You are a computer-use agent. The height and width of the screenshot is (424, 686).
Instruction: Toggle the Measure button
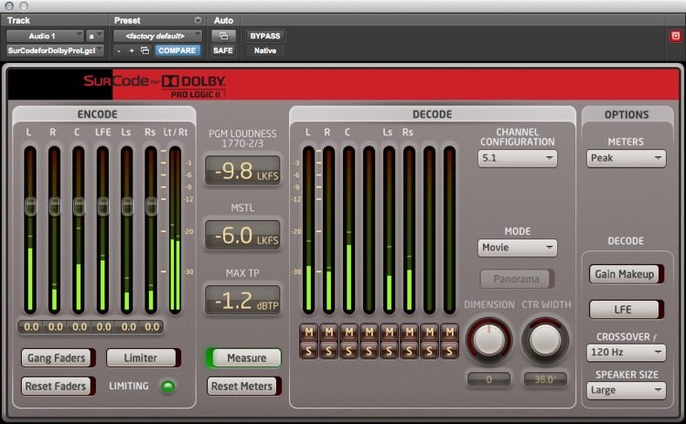(x=243, y=358)
